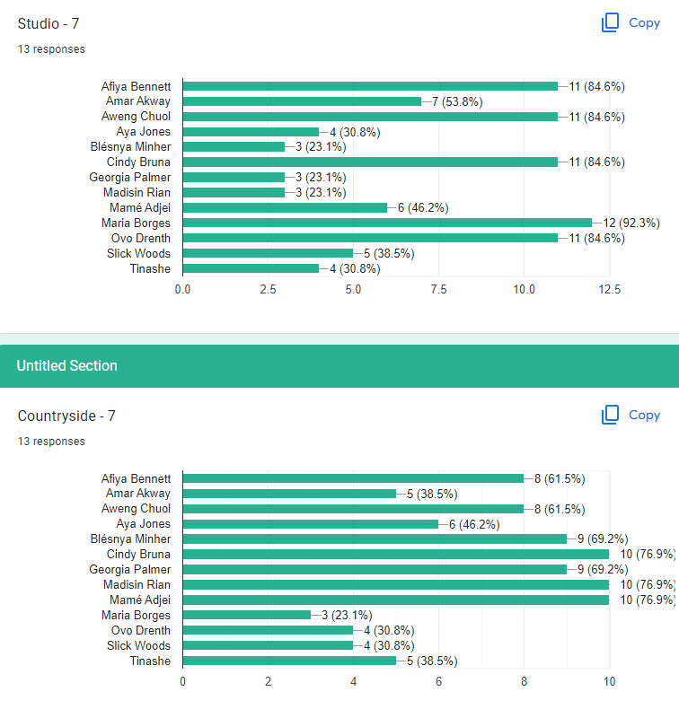The width and height of the screenshot is (679, 718).
Task: Click Tinashe bar in Studio chart
Action: (x=251, y=268)
